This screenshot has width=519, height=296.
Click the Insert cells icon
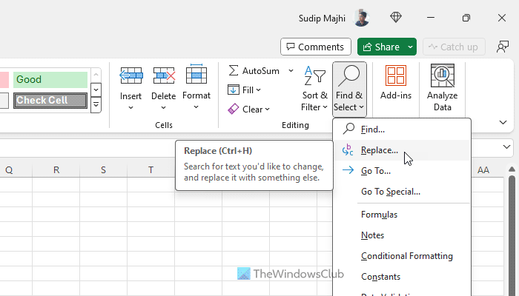coord(130,76)
